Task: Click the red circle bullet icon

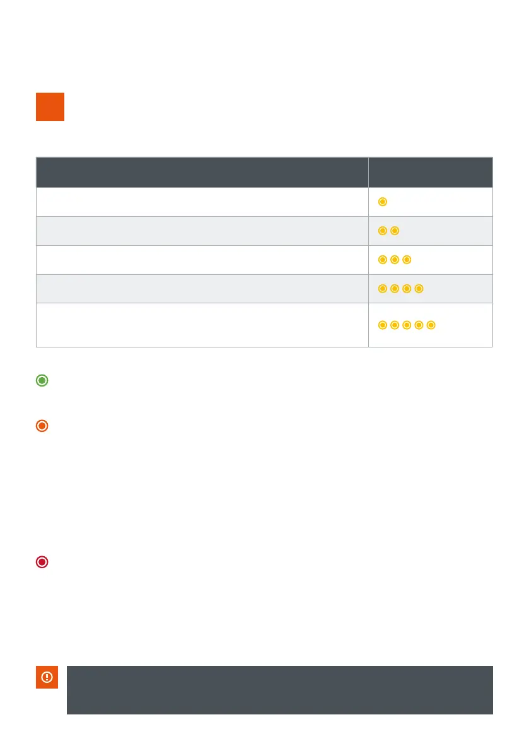Action: 42,562
